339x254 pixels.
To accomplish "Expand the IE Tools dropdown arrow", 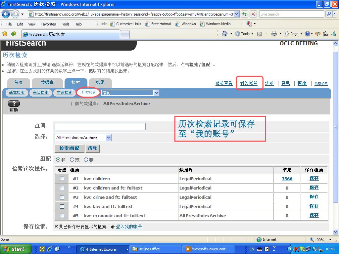I will [x=252, y=34].
